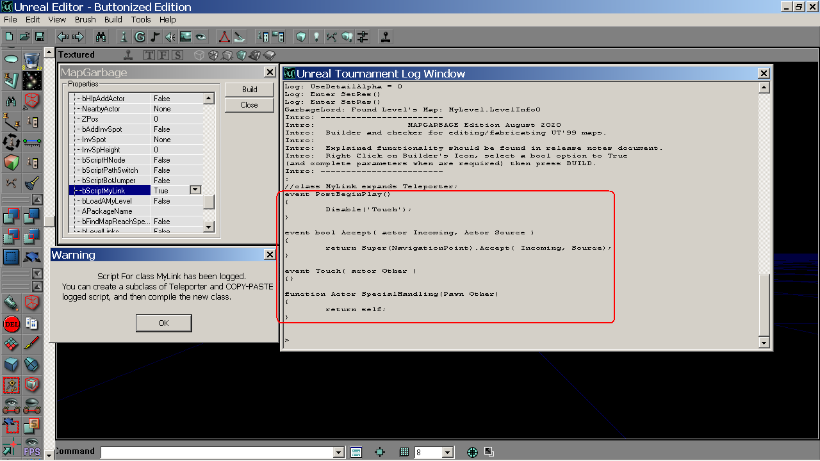
Task: Open the View menu
Action: 57,19
